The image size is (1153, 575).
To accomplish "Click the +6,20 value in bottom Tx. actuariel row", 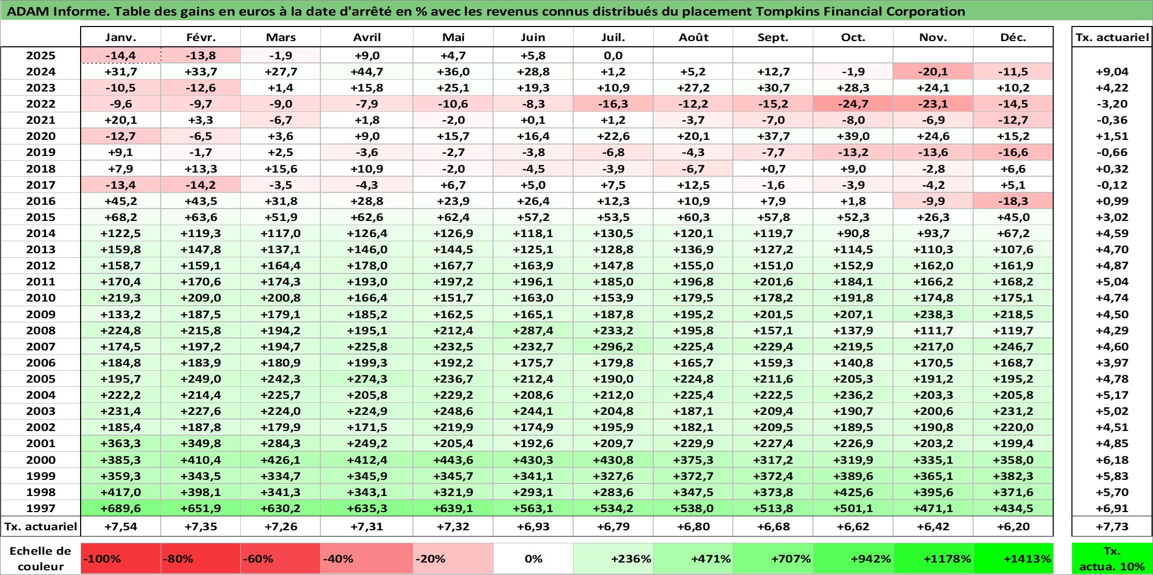I will (x=1013, y=526).
